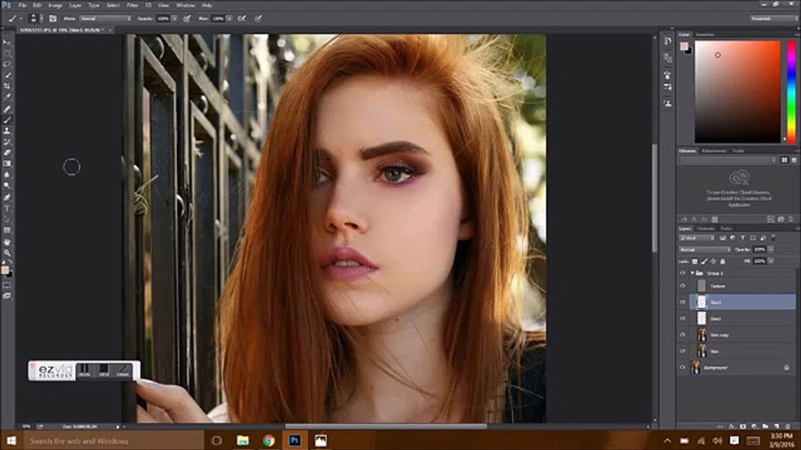Select the Pen tool

(8, 197)
